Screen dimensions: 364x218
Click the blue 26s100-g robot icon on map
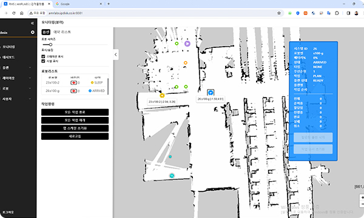pyautogui.click(x=211, y=93)
